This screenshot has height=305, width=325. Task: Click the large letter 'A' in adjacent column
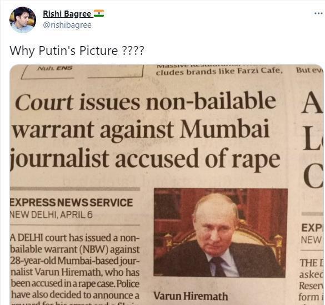[313, 103]
